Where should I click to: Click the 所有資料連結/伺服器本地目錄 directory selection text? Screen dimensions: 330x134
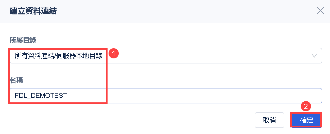(59, 56)
